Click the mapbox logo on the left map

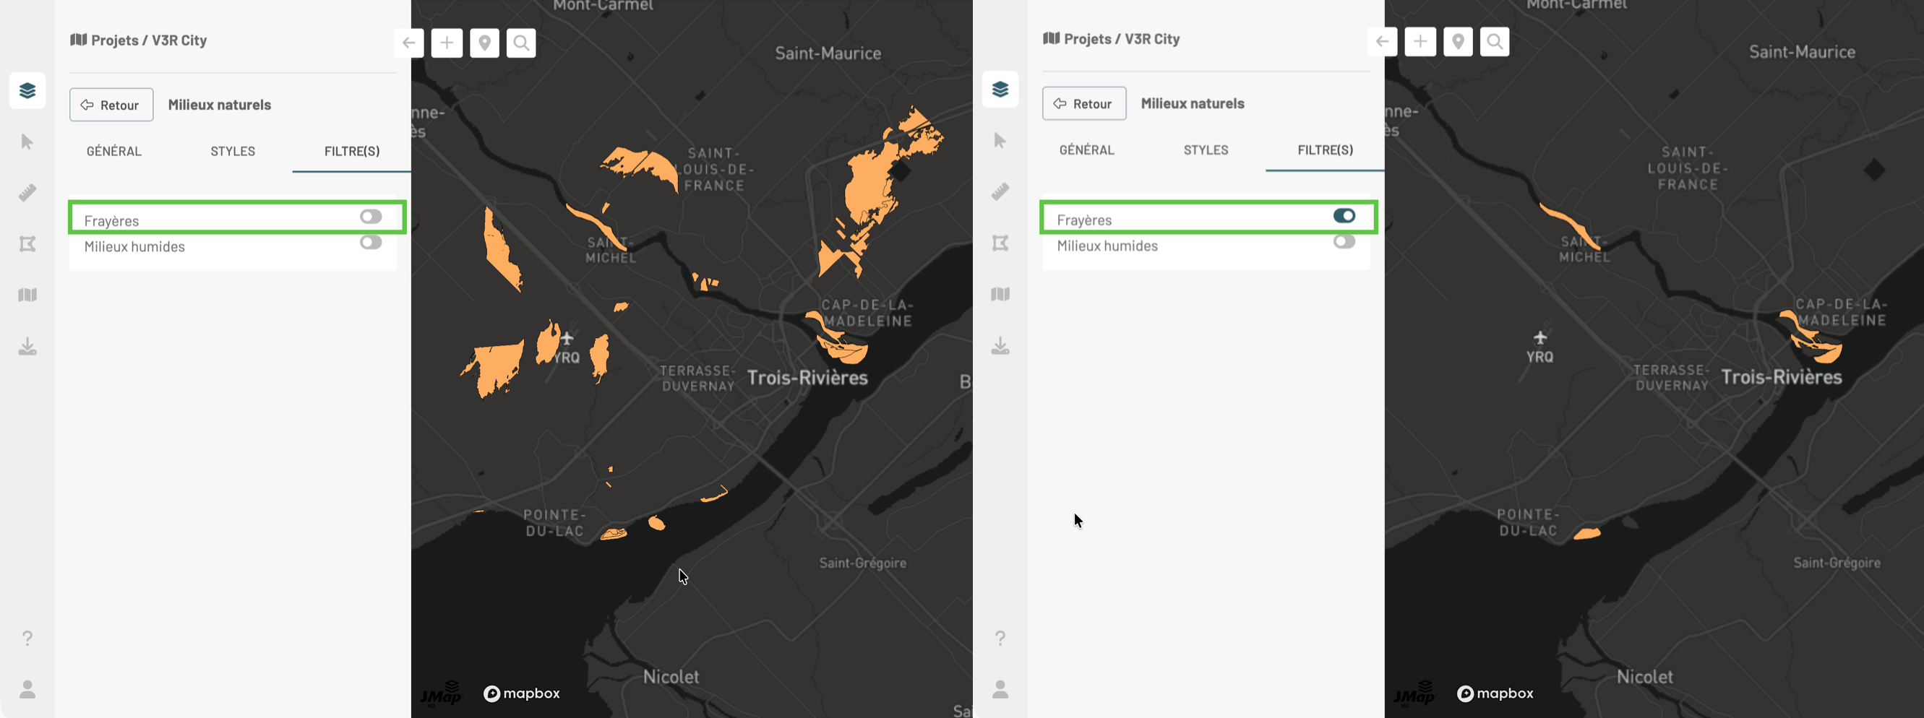pyautogui.click(x=522, y=693)
